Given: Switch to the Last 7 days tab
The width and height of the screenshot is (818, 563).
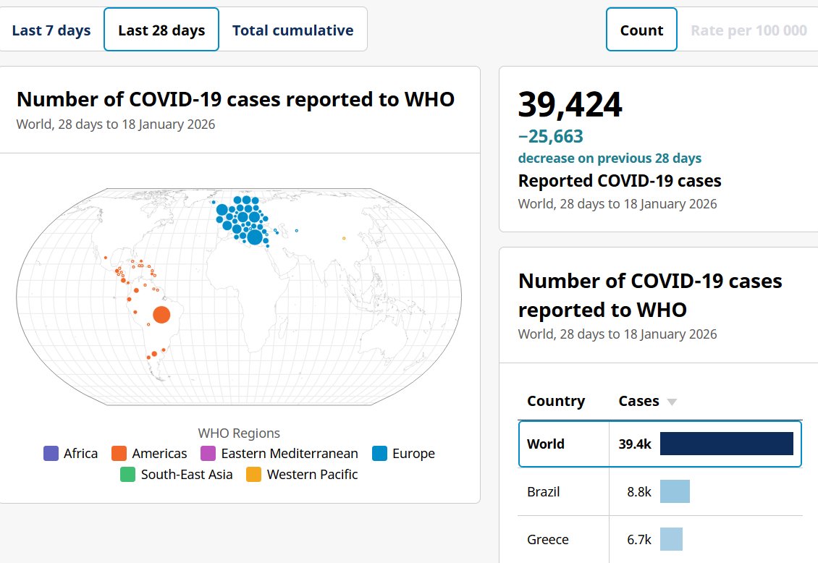Looking at the screenshot, I should [51, 30].
